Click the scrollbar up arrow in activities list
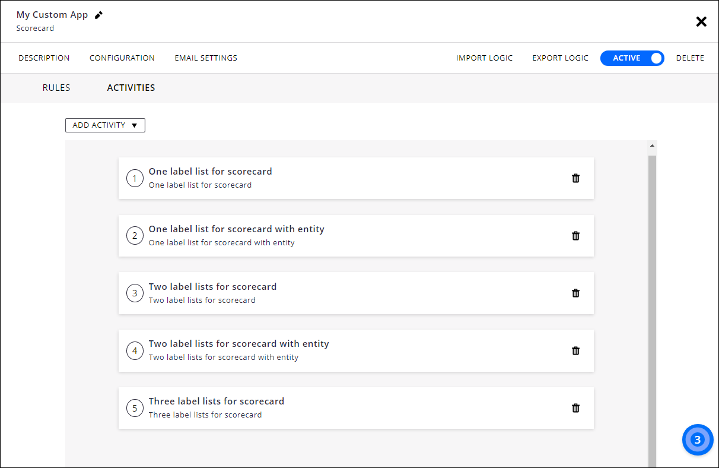Screen dimensions: 719x468 (653, 146)
